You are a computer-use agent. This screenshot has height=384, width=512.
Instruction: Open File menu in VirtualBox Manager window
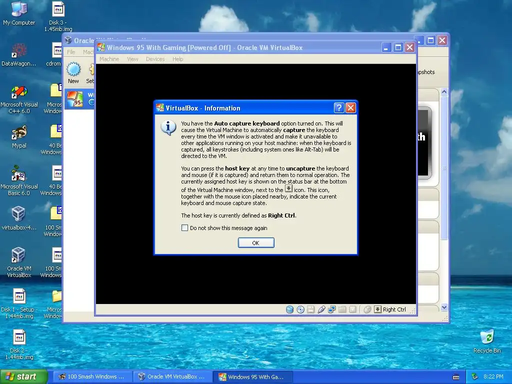point(71,52)
